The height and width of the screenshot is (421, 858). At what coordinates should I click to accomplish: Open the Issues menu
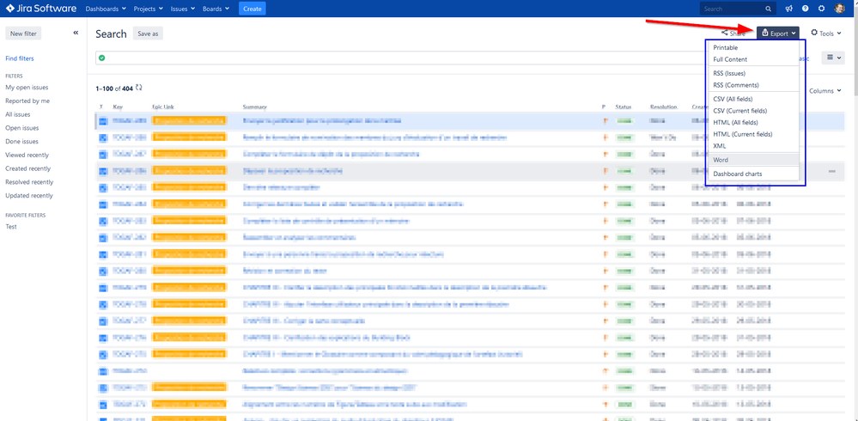click(183, 9)
